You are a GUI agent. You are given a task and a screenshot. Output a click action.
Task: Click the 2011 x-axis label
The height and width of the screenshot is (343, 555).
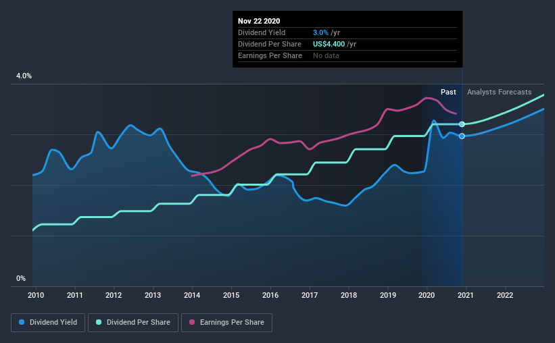click(74, 295)
